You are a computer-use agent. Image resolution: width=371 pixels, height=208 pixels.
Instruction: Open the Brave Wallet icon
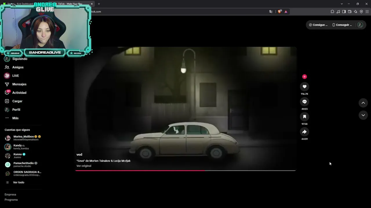[350, 12]
